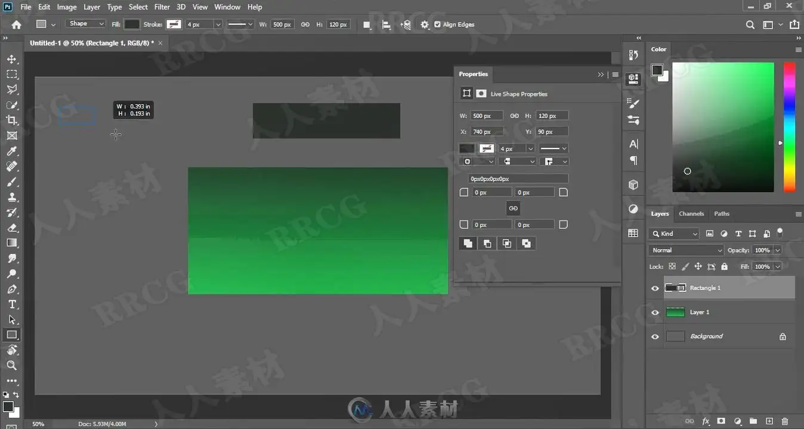804x429 pixels.
Task: Activate the Zoom tool
Action: [11, 365]
